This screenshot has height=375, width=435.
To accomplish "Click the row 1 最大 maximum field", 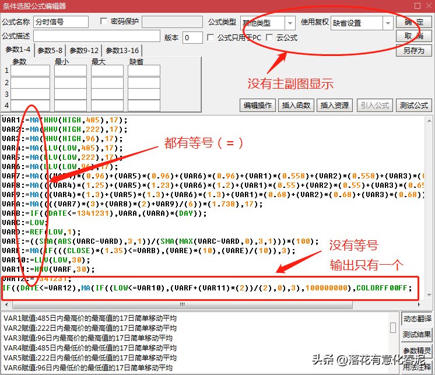I will pyautogui.click(x=107, y=71).
